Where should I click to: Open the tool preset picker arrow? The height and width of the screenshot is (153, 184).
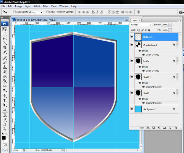[x=10, y=12]
